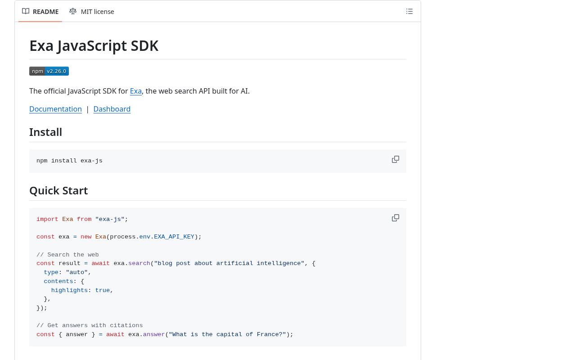This screenshot has width=576, height=360.
Task: Switch to the README tab
Action: 40,11
